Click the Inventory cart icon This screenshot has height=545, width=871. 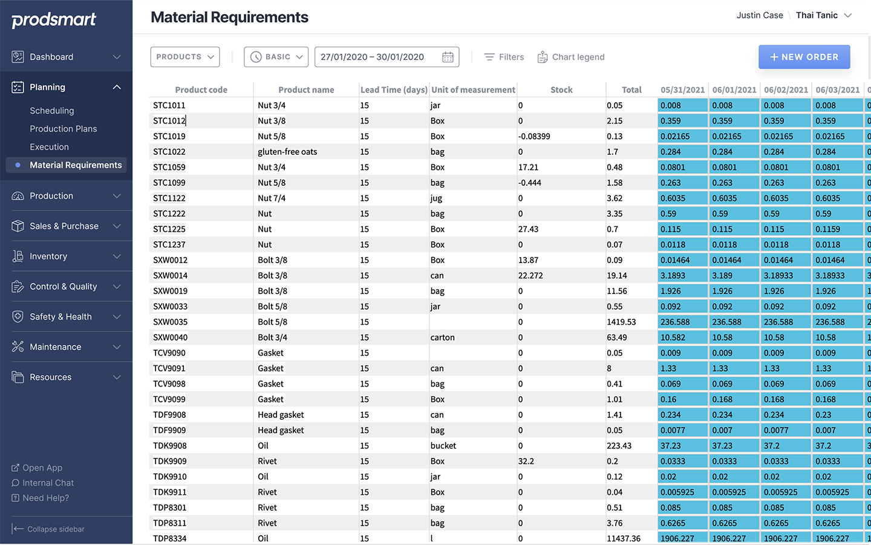18,256
